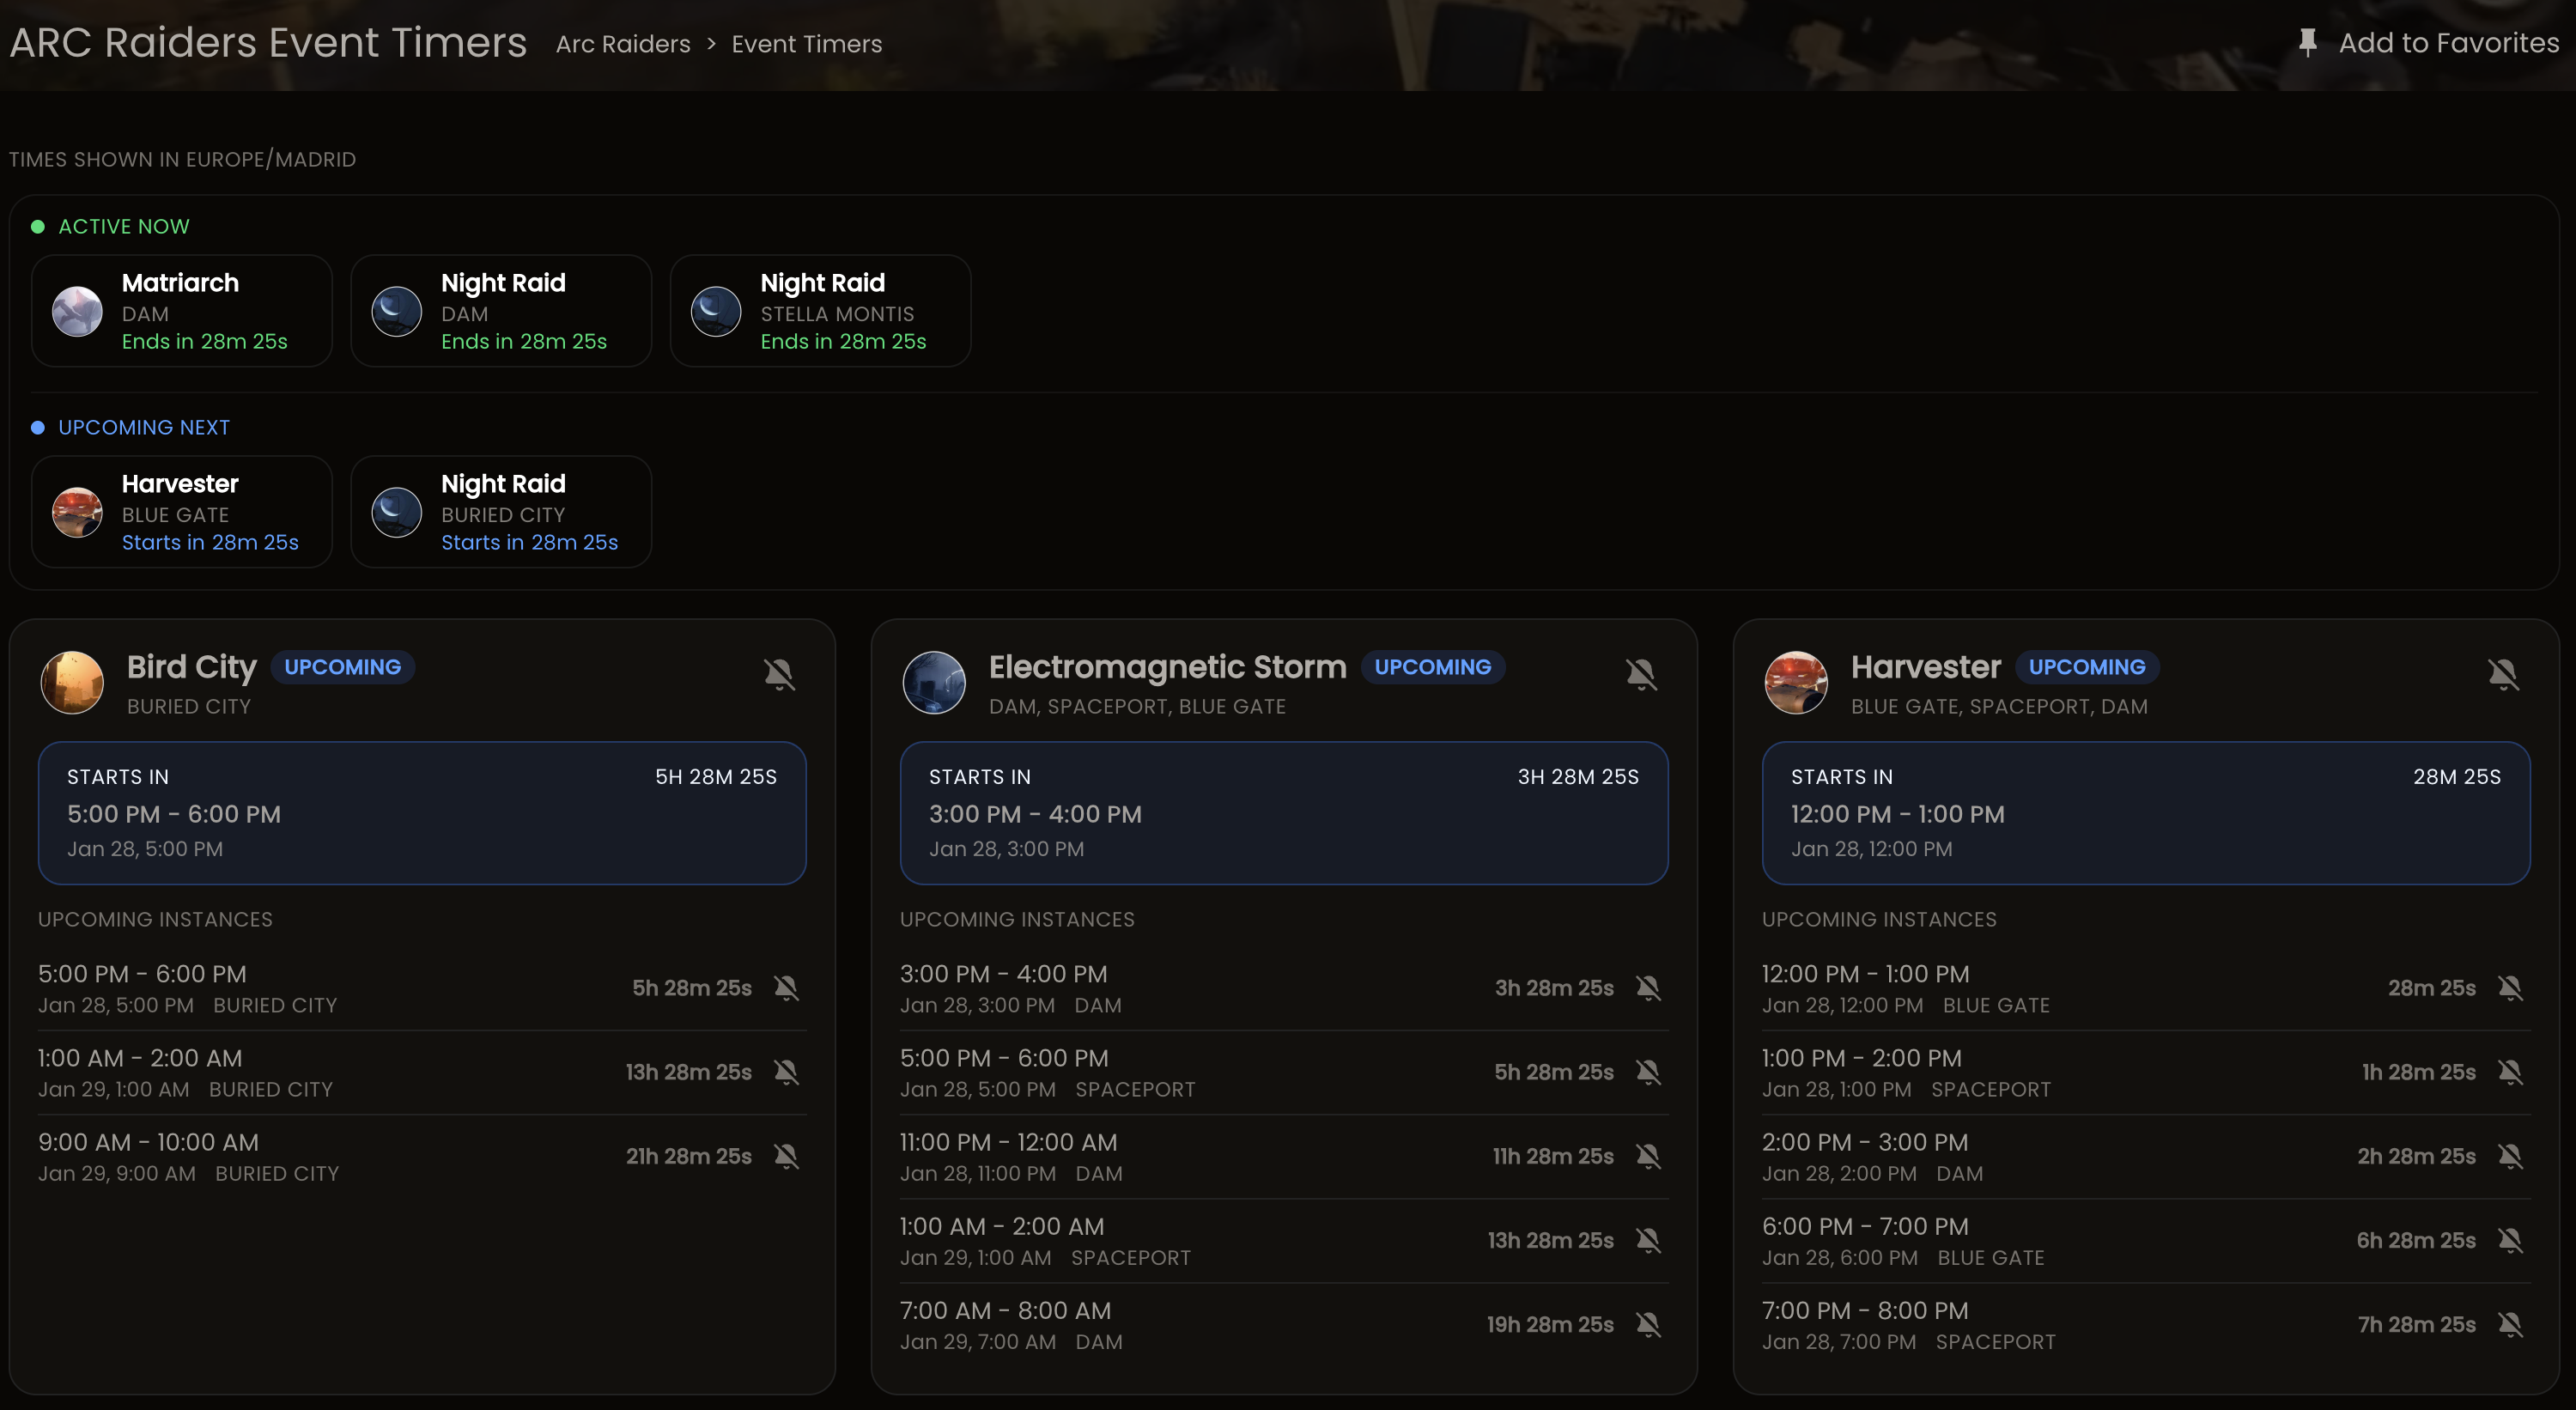Toggle notification bell on Bird City card header
2576x1410 pixels.
pos(779,674)
